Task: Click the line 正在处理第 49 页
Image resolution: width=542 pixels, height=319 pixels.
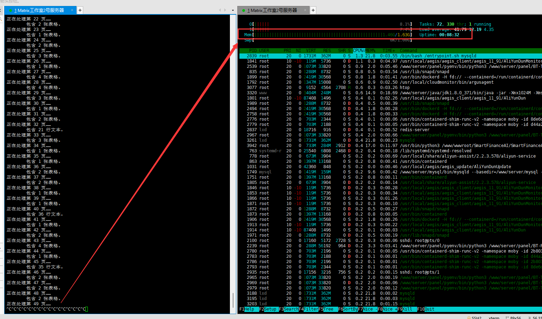Action: 29,304
